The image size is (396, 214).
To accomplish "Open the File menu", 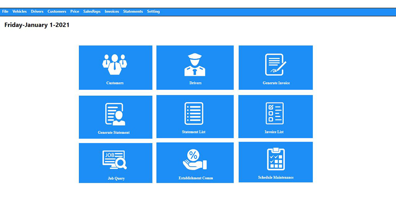I will point(5,11).
